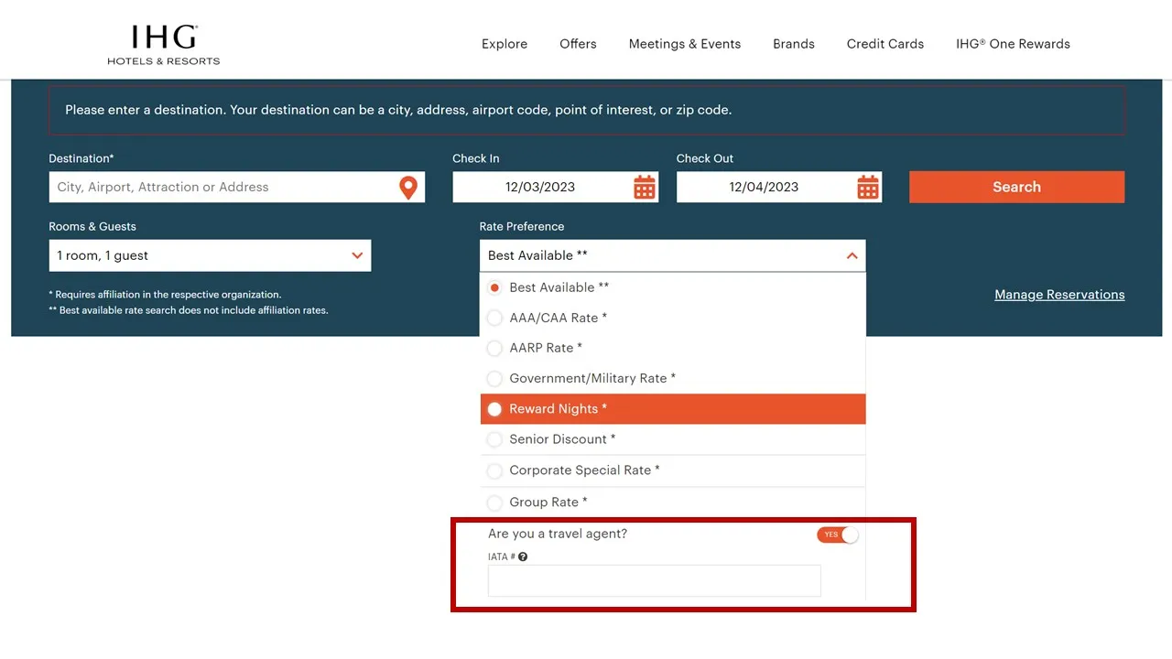Click the map pin icon in Destination

408,188
